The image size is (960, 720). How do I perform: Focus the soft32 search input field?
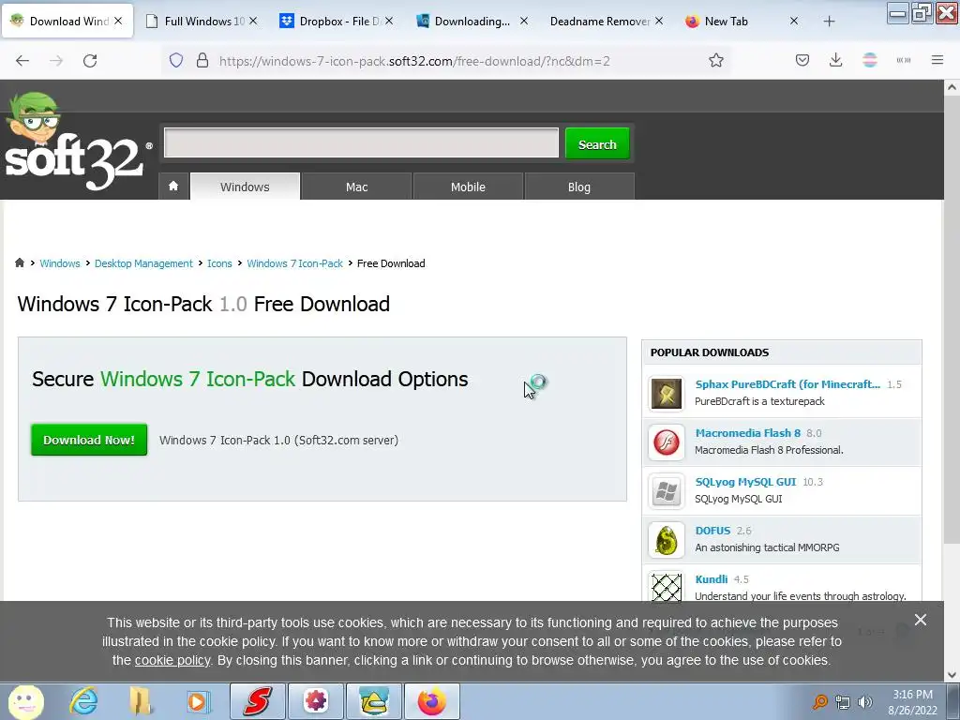click(361, 142)
